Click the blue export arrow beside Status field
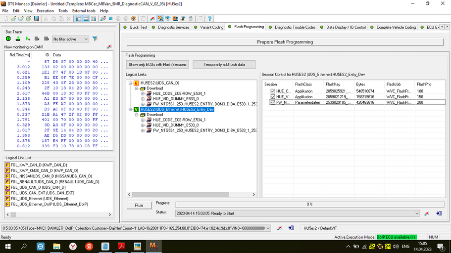 (439, 213)
